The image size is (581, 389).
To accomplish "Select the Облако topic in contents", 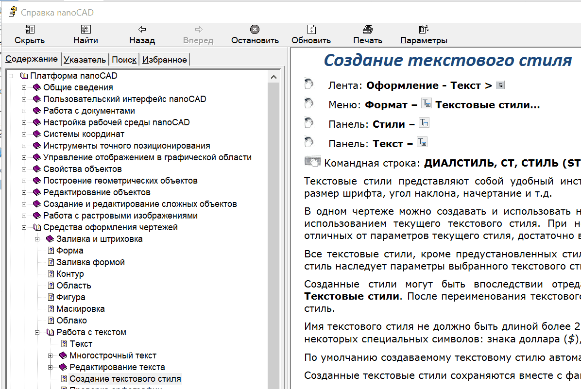I will point(71,321).
